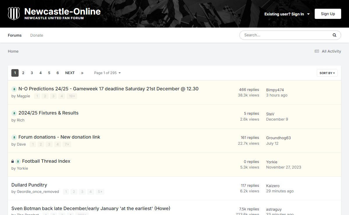
Task: Click pin icon on Forum donations thread
Action: 14,137
